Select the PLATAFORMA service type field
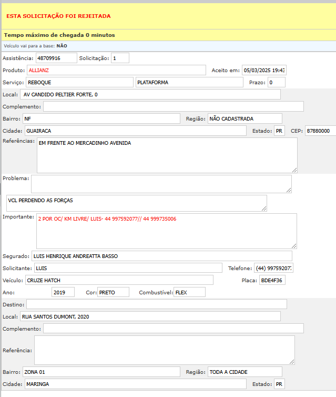This screenshot has width=336, height=397. point(189,82)
